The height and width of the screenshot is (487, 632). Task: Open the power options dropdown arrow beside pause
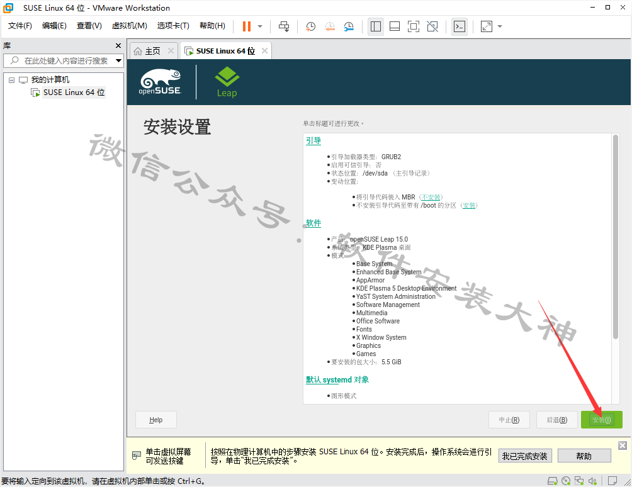click(x=260, y=26)
